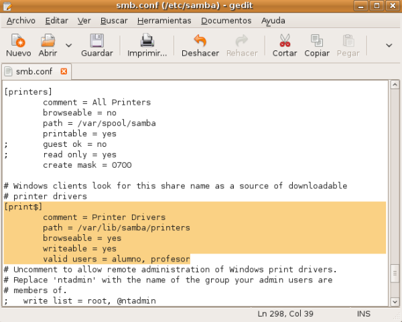Close the smb.conf tab
The width and height of the screenshot is (402, 322).
click(x=64, y=71)
